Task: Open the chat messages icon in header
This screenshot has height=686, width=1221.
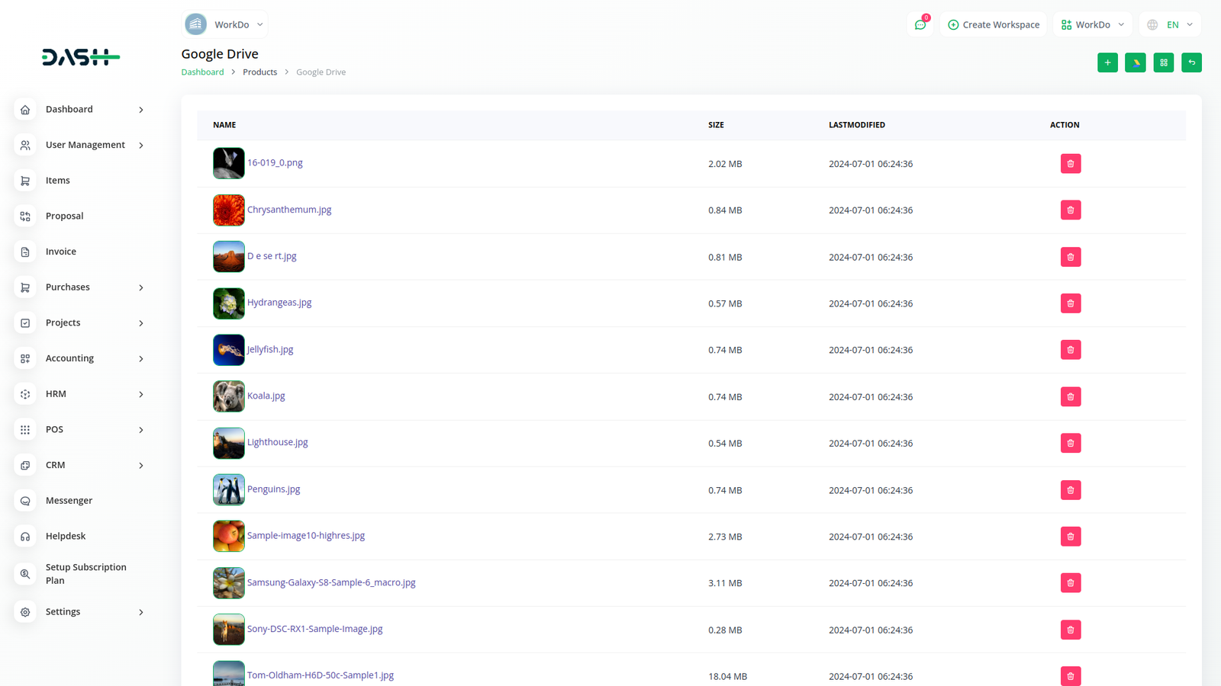Action: click(x=920, y=24)
